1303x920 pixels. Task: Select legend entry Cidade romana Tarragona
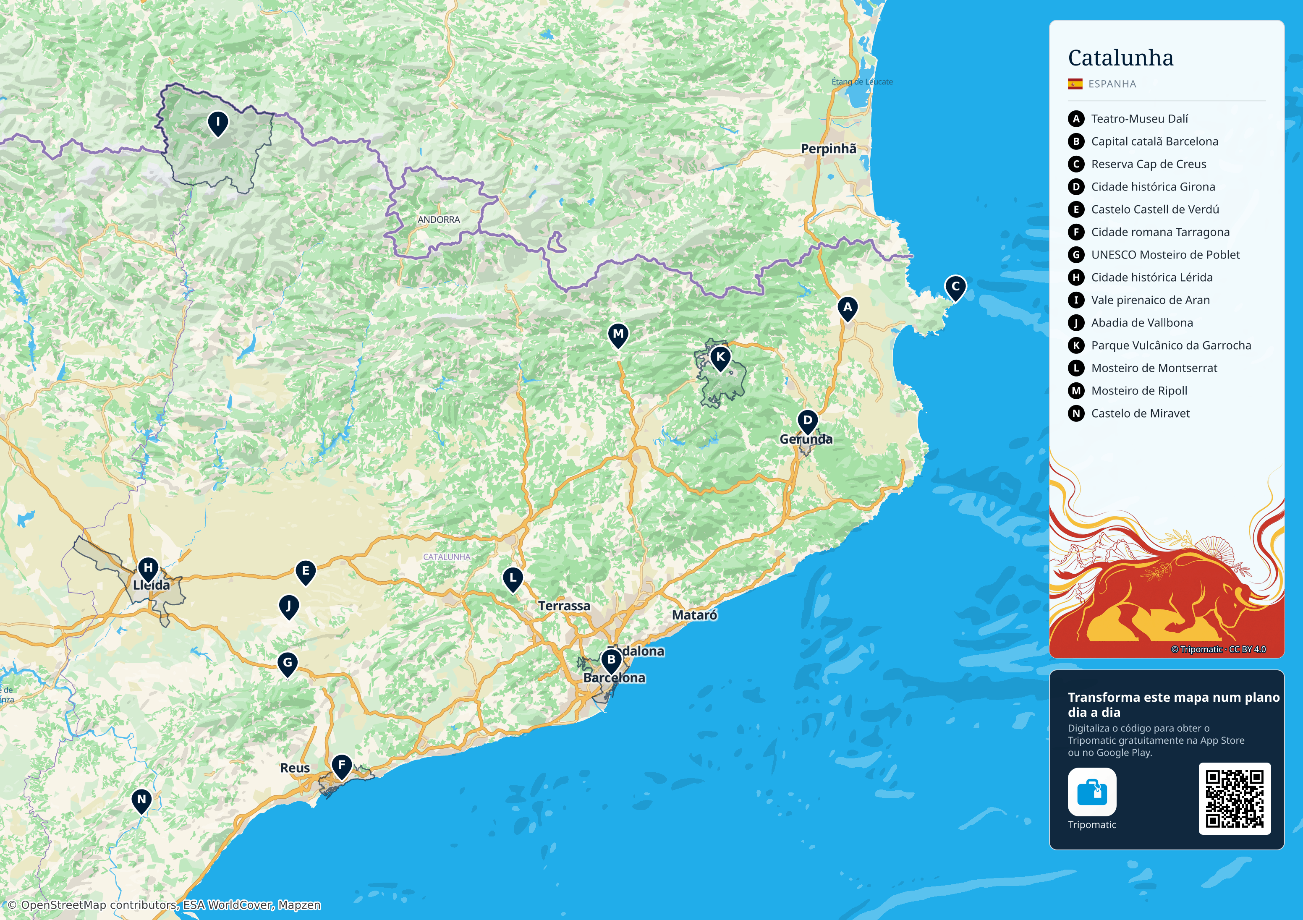point(1161,232)
